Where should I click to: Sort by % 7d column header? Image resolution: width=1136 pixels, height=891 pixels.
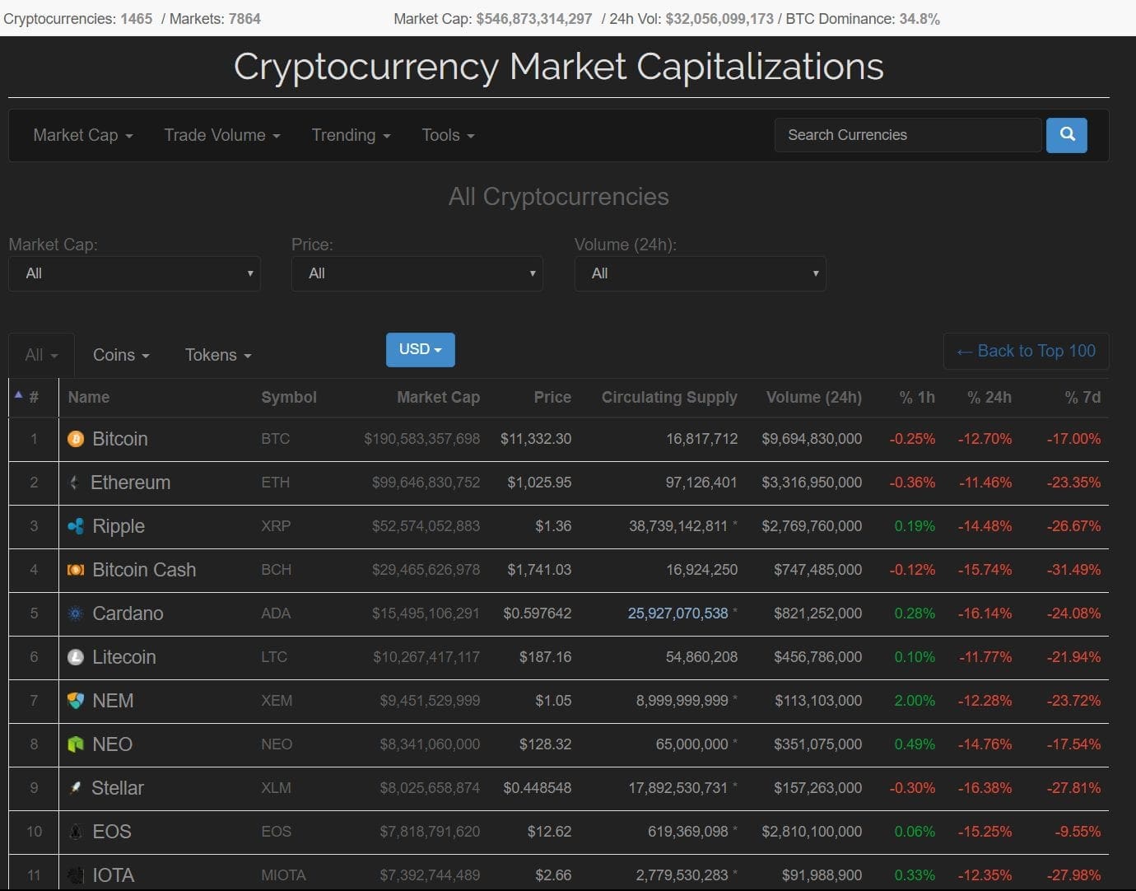[x=1082, y=397]
